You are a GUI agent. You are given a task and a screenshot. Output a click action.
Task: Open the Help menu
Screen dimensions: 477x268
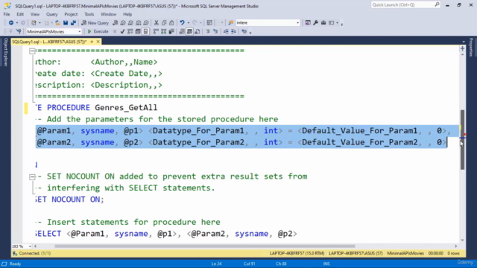(x=127, y=14)
